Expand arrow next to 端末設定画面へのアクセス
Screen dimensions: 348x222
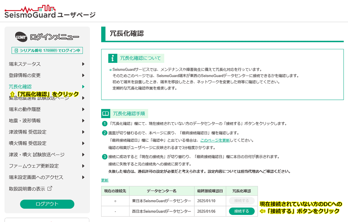tap(83, 177)
